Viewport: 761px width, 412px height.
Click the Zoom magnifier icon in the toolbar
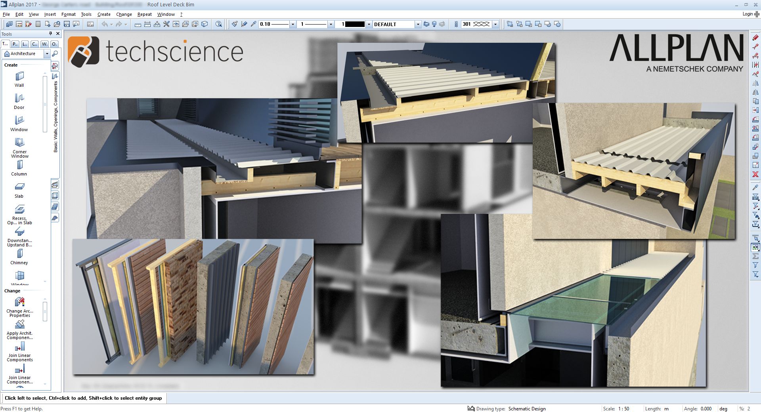(218, 24)
